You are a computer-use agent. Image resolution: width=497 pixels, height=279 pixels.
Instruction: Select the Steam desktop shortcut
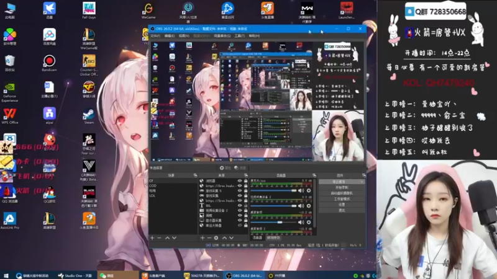point(89,116)
